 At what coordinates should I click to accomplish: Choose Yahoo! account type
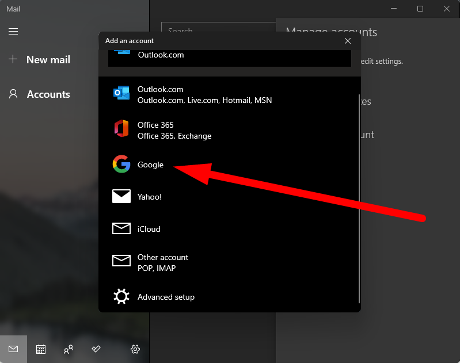click(x=229, y=197)
